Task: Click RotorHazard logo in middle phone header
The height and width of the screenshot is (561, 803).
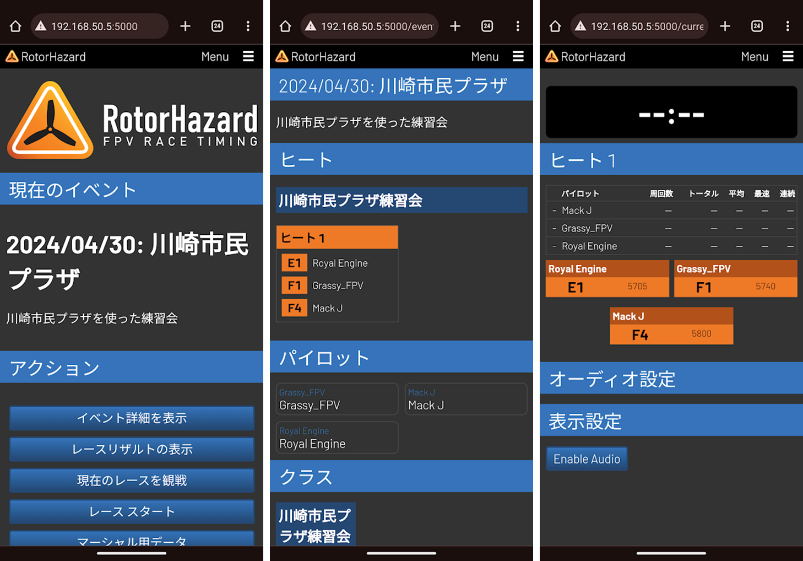Action: [x=316, y=56]
